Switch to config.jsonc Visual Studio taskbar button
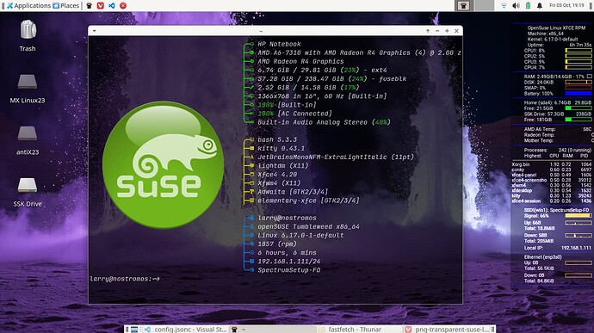 (185, 330)
